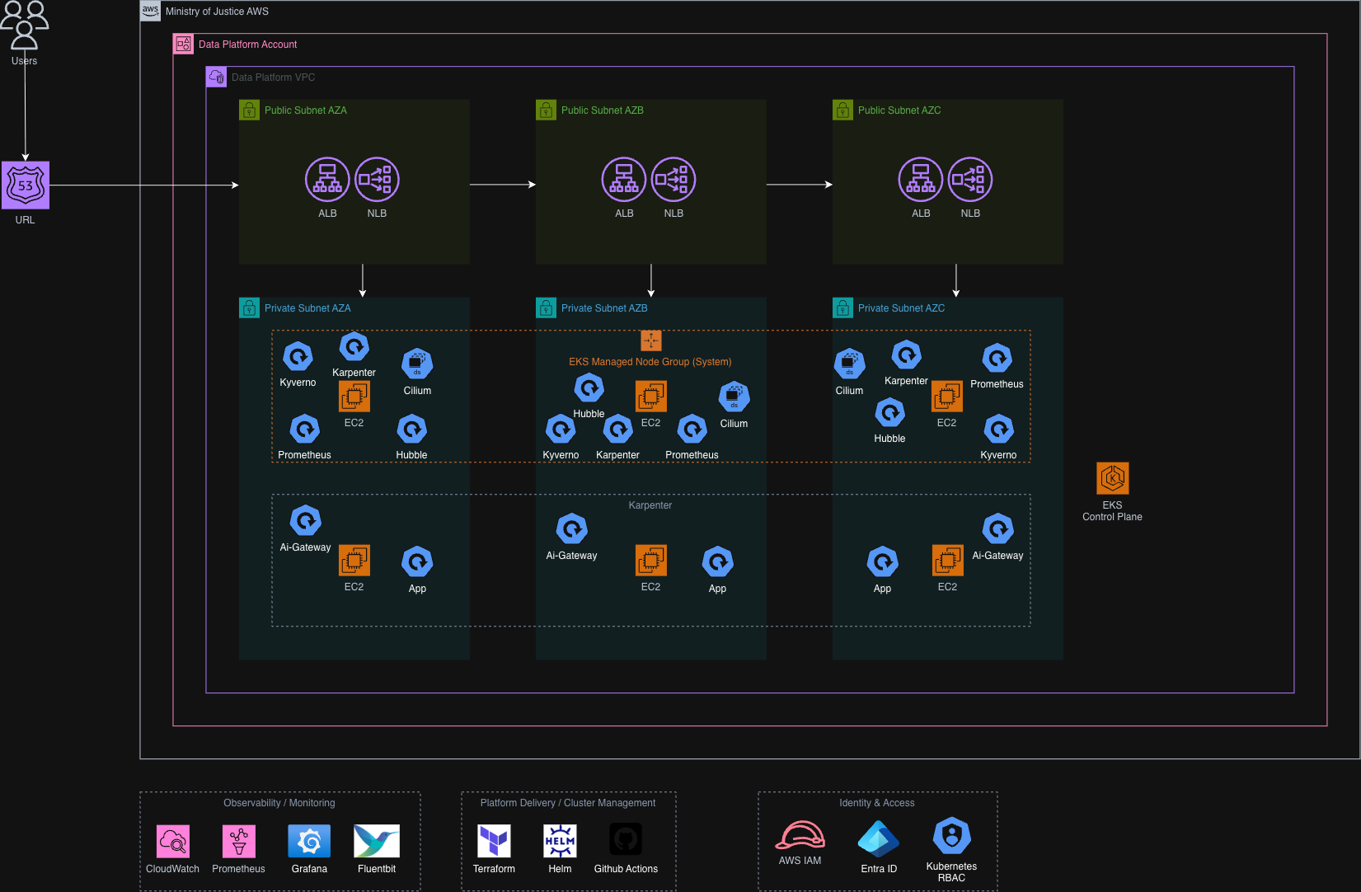Select the EC2 icon beside Karpenter in Subnet AZC
Viewport: 1361px width, 892px height.
[947, 397]
